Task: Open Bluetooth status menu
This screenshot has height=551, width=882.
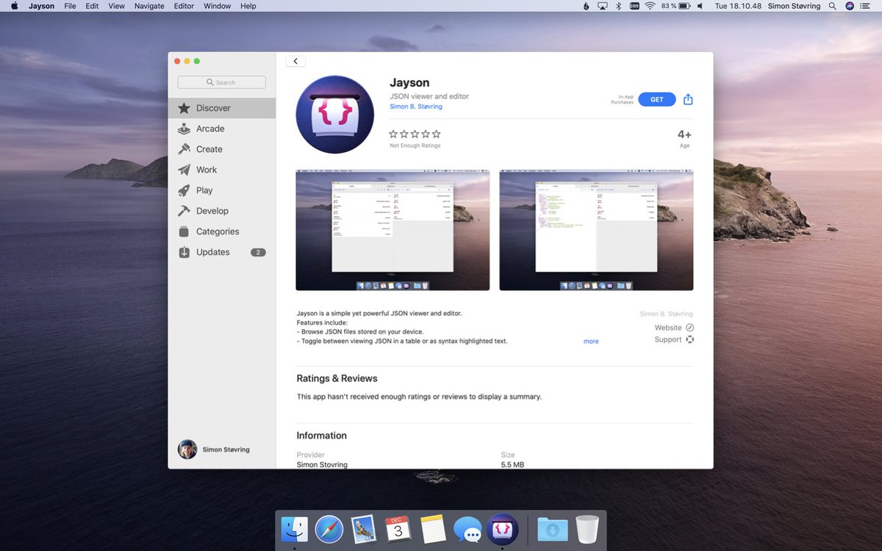Action: point(618,6)
